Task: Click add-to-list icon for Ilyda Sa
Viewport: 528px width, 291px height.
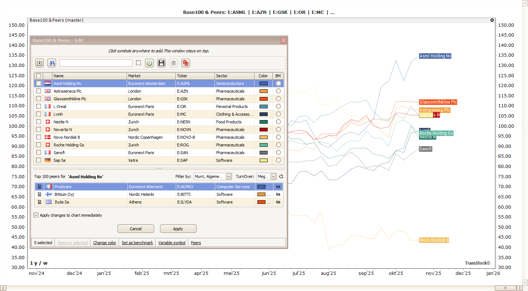Action: 40,202
